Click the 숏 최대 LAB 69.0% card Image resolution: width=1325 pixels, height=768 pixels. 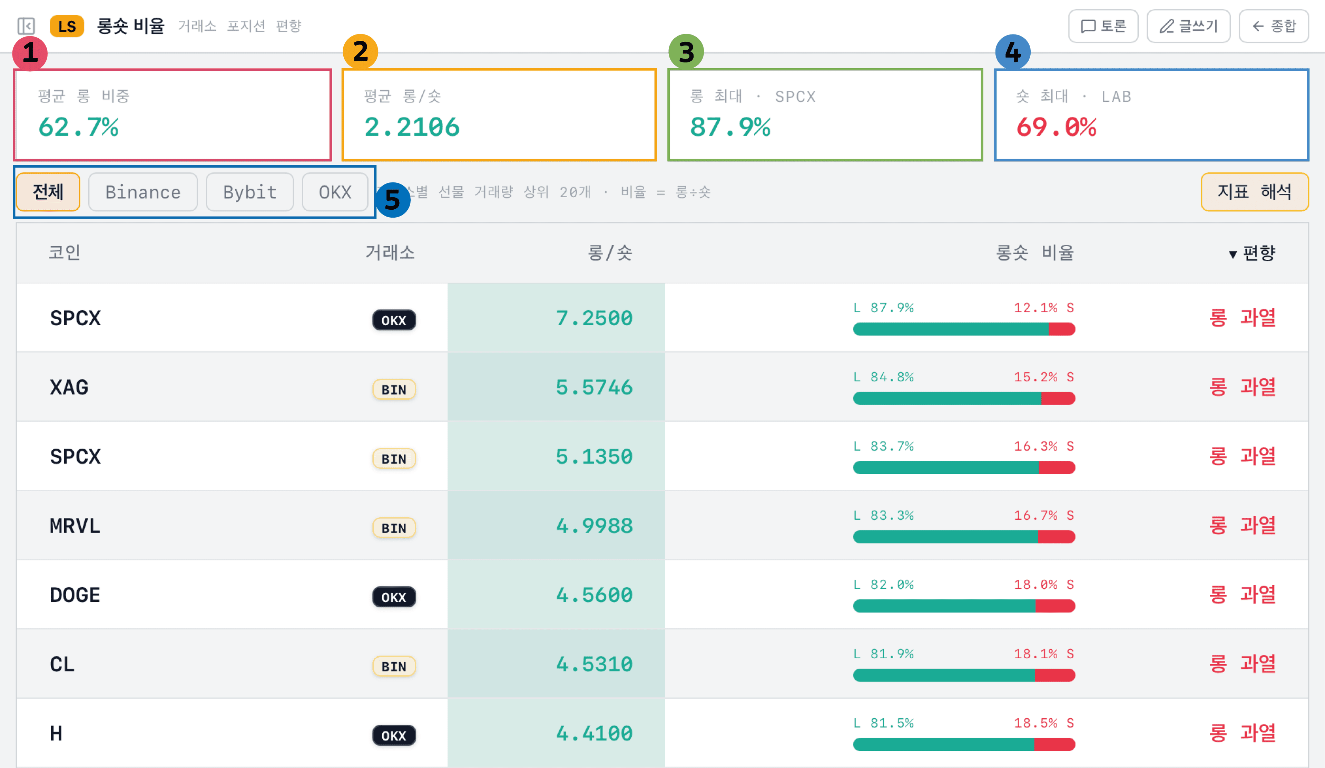[x=1151, y=114]
